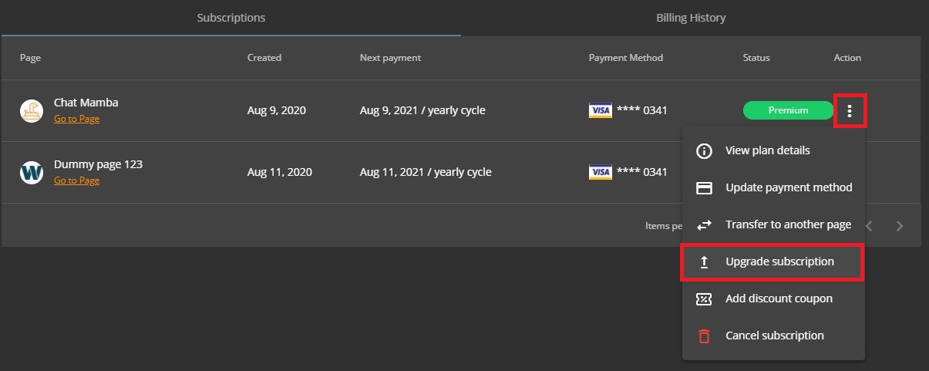Click the Created column header
Screen dimensions: 929x371
point(264,58)
